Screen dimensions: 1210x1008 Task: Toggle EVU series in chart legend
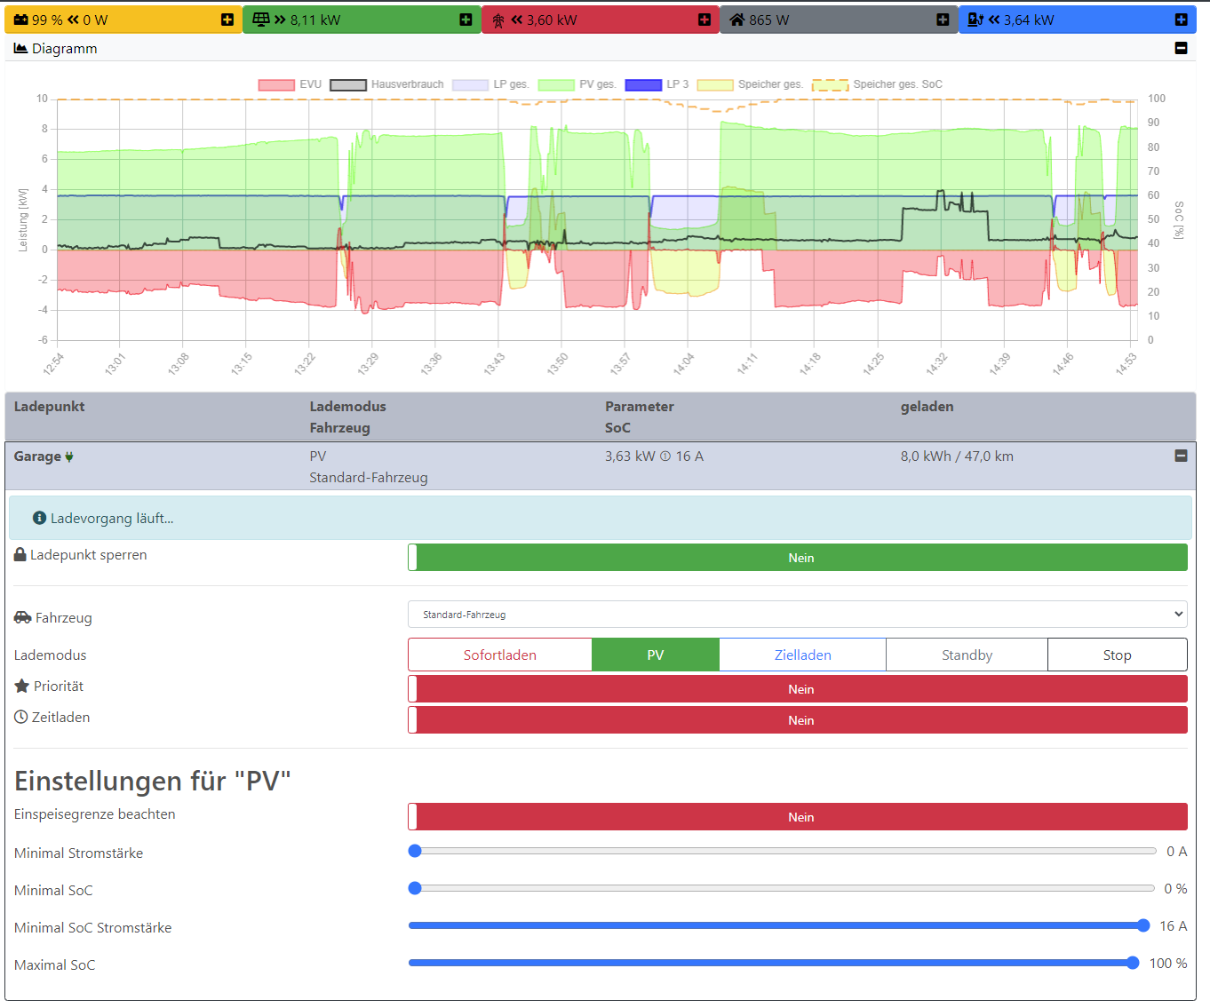277,85
